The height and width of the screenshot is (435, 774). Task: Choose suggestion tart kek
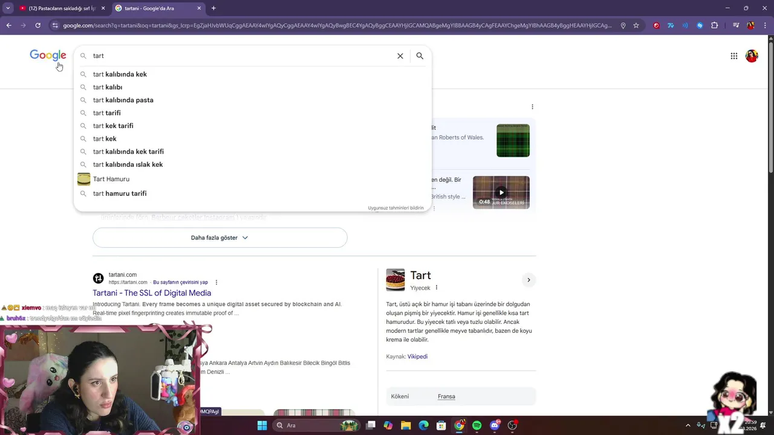[x=252, y=139]
